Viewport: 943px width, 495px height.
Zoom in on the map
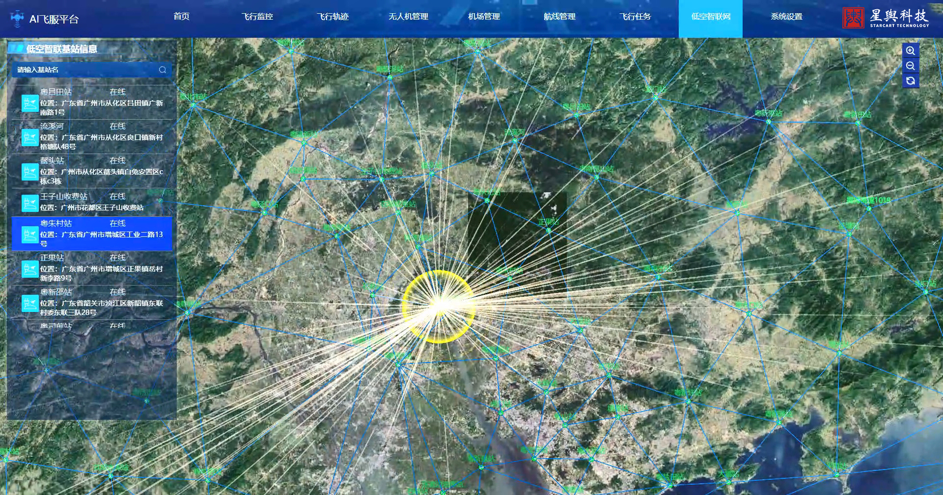tap(910, 51)
